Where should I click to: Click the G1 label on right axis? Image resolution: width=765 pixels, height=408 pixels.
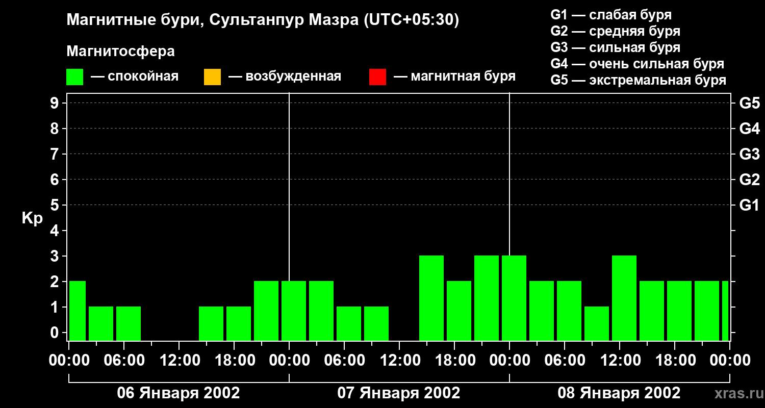749,205
